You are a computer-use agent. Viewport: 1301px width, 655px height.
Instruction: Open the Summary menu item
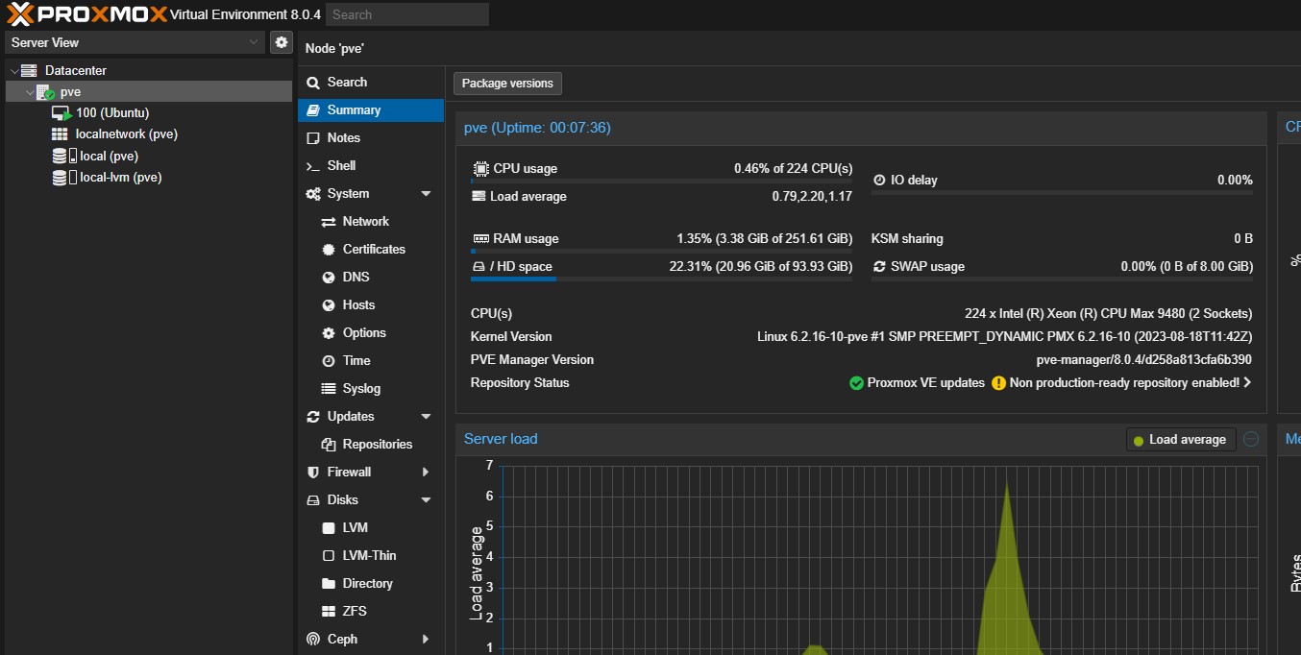354,110
